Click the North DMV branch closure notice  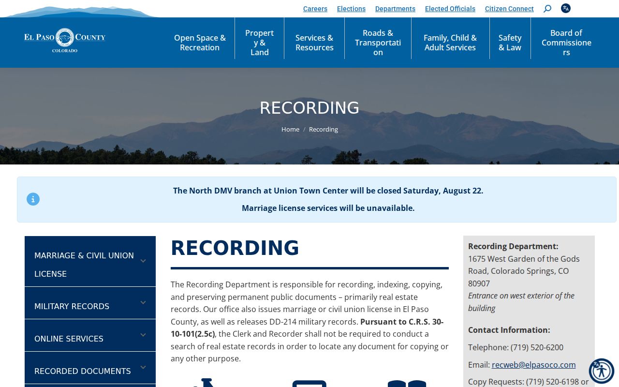click(x=328, y=191)
